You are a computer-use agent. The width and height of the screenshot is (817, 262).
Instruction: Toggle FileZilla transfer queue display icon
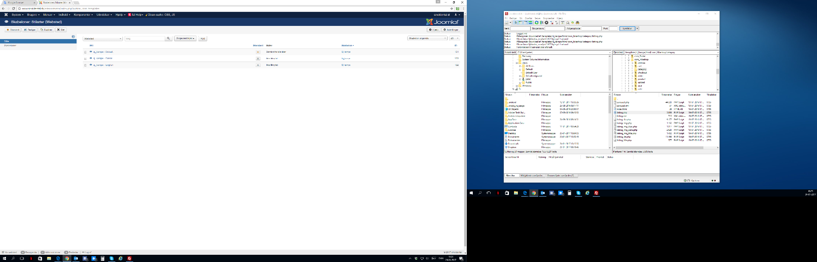(530, 23)
